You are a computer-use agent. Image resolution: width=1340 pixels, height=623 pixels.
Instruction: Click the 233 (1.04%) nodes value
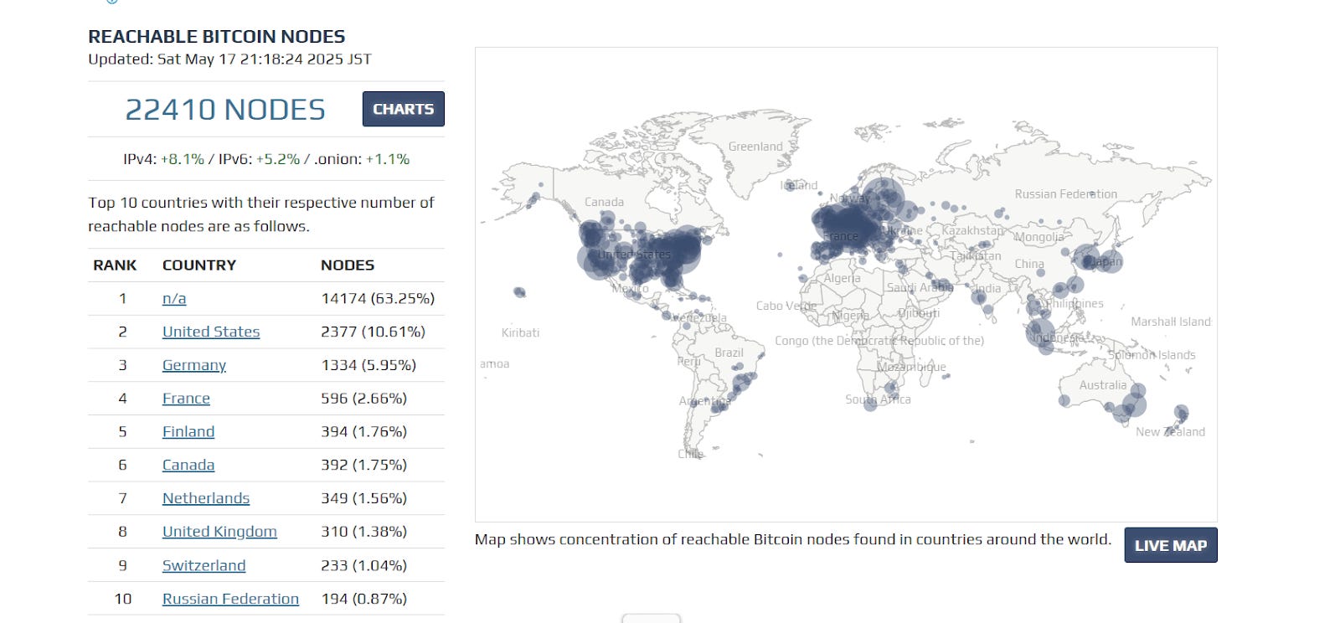pyautogui.click(x=363, y=565)
